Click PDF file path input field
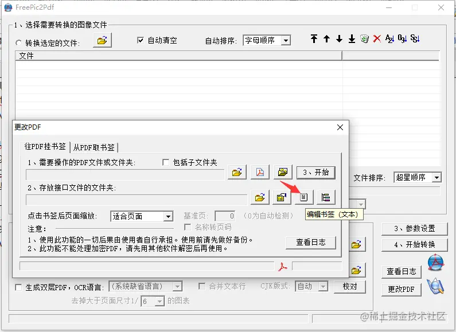Image resolution: width=456 pixels, height=332 pixels. coord(125,175)
